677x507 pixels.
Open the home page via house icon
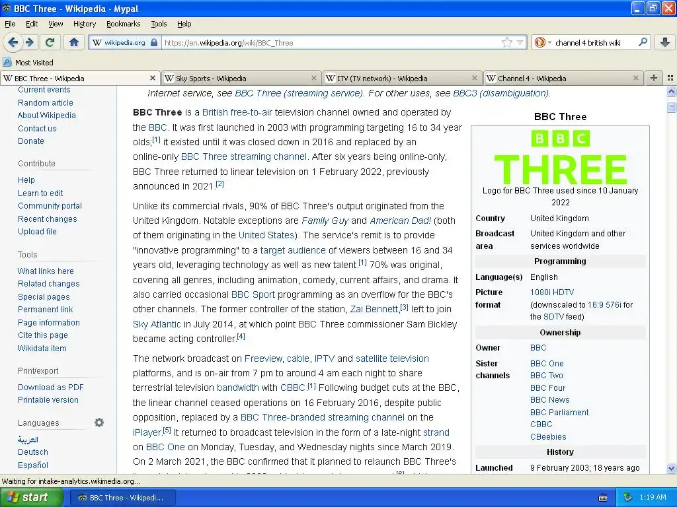[74, 42]
